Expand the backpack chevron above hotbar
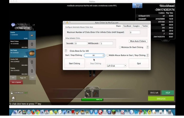This screenshot has width=184, height=118. [x=92, y=88]
